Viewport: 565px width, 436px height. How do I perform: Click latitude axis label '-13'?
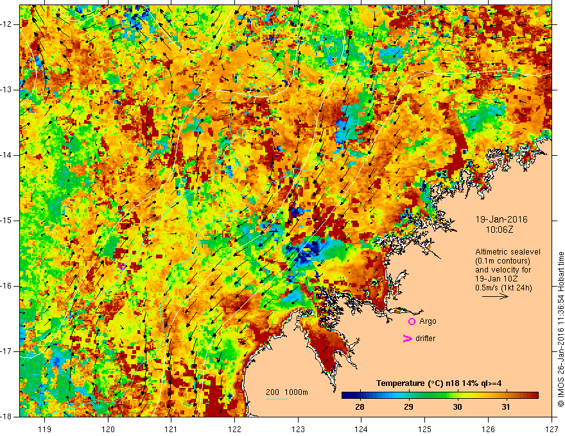point(7,90)
